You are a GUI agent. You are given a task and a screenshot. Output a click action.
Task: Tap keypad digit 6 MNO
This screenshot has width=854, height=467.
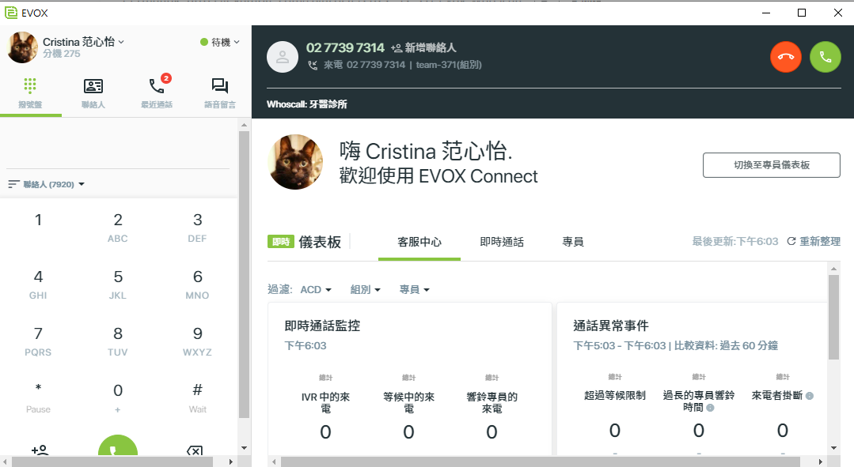point(197,285)
